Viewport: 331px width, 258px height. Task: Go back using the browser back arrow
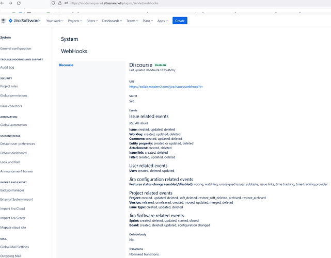click(2, 3)
